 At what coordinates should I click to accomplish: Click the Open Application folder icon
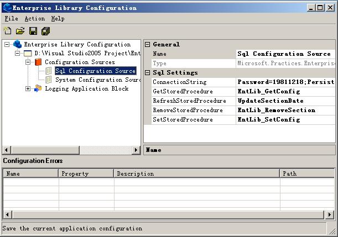(20, 31)
